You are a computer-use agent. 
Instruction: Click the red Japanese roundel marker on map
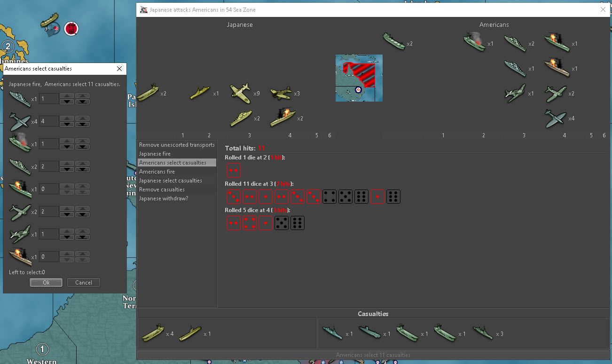(x=71, y=29)
